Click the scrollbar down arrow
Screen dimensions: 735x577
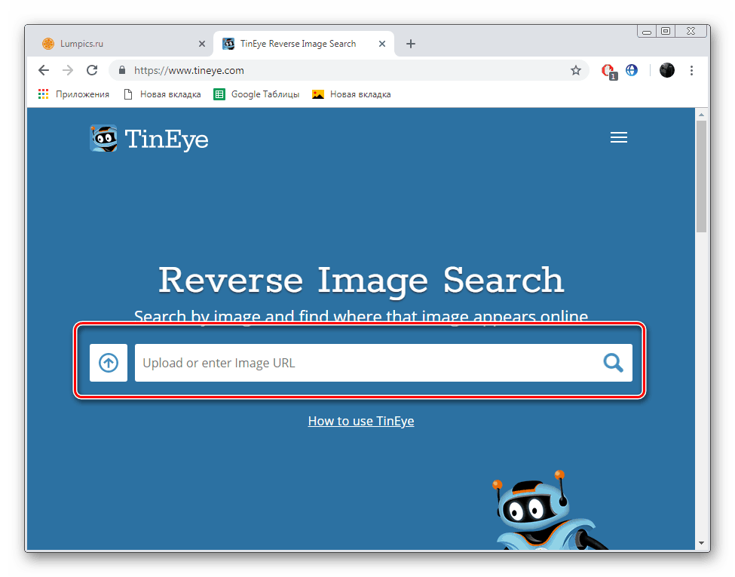coord(701,543)
